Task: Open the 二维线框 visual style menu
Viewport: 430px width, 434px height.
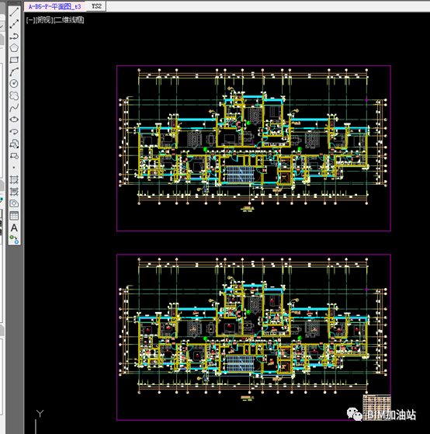Action: (x=68, y=20)
